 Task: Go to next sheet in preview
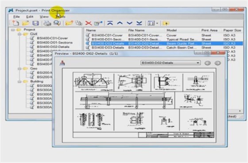point(217,63)
